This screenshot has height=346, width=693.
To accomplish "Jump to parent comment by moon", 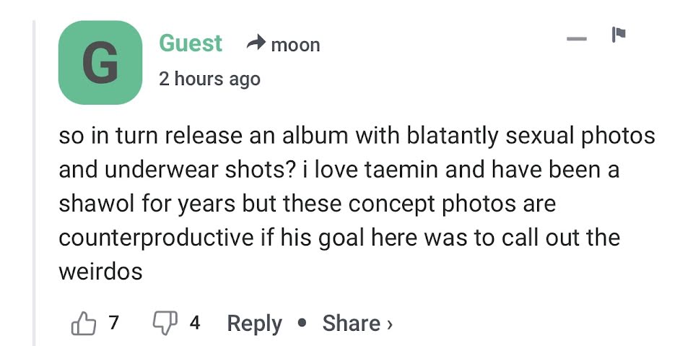I will [x=295, y=46].
